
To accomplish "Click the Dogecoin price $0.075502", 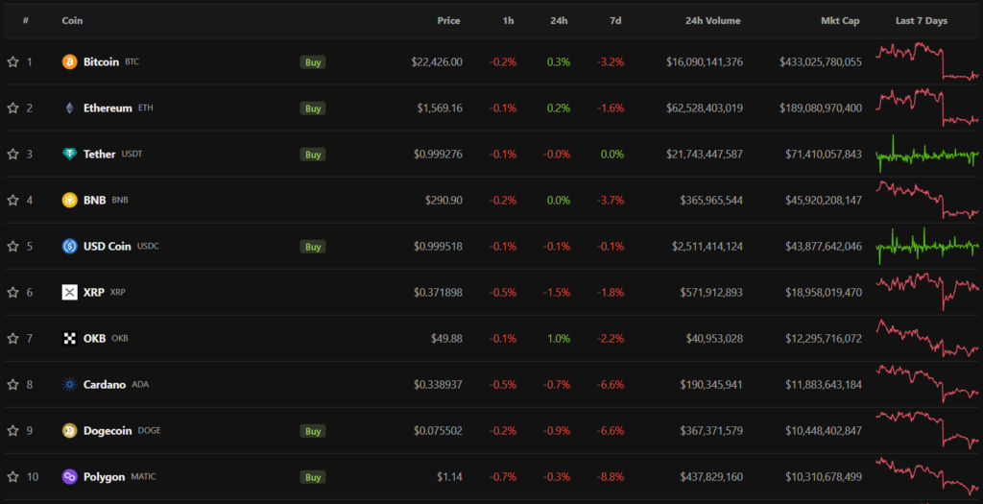I will pyautogui.click(x=438, y=431).
